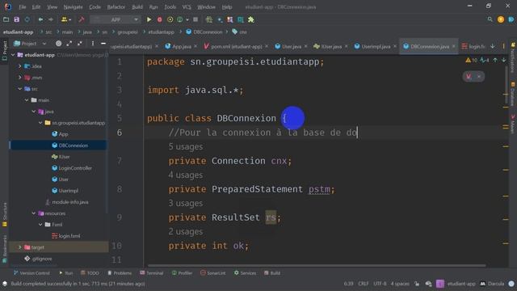Click the UTF-8 encoding in status bar
The height and width of the screenshot is (291, 517).
coord(380,284)
